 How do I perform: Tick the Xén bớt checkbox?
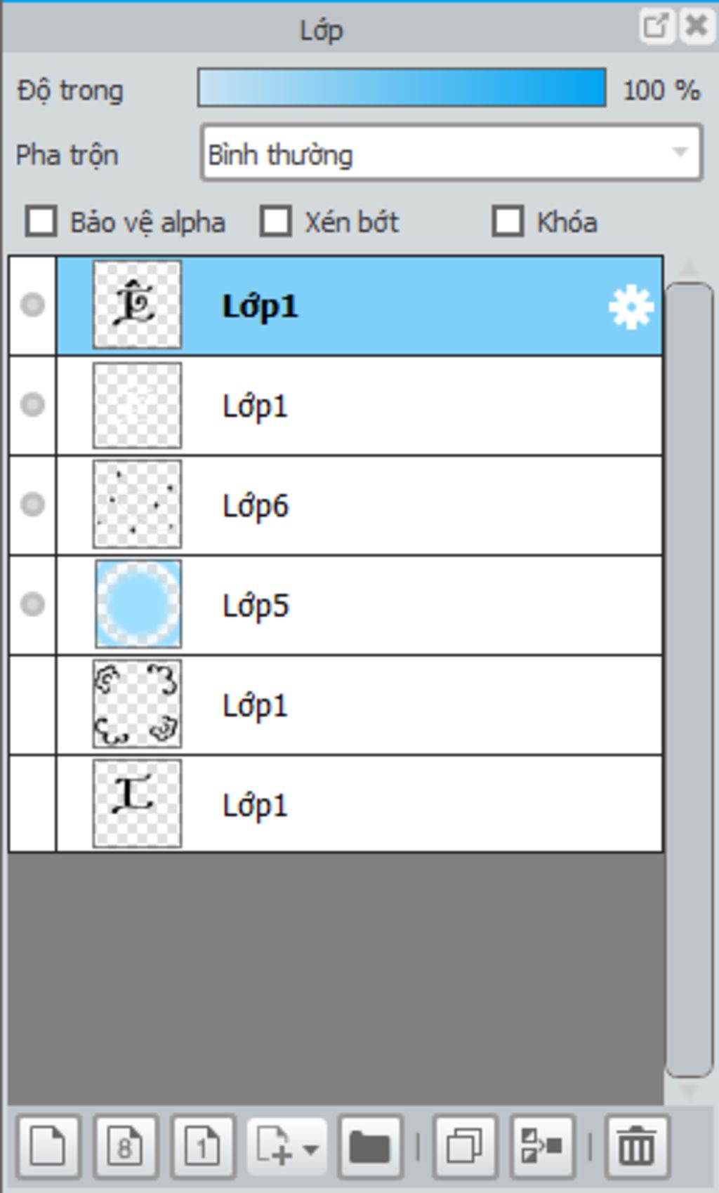pyautogui.click(x=275, y=222)
